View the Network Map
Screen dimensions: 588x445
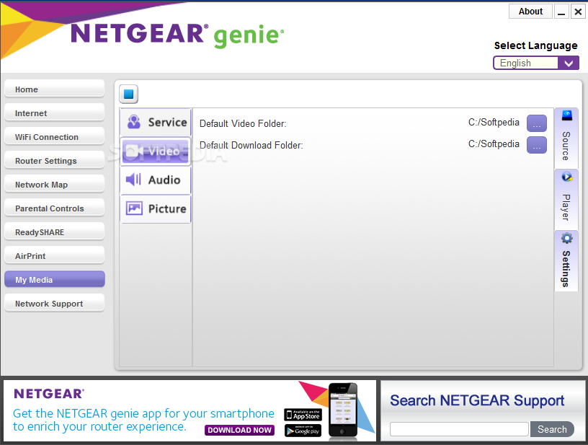point(54,185)
